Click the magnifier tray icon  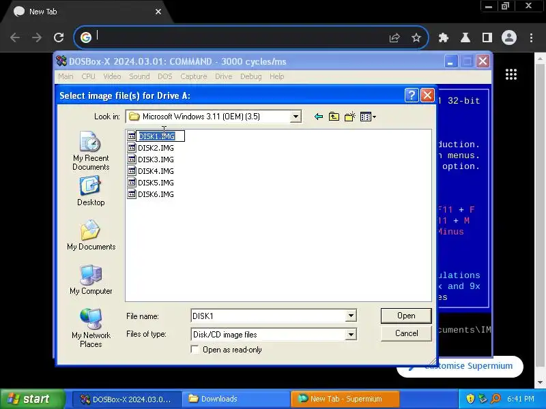tap(495, 399)
